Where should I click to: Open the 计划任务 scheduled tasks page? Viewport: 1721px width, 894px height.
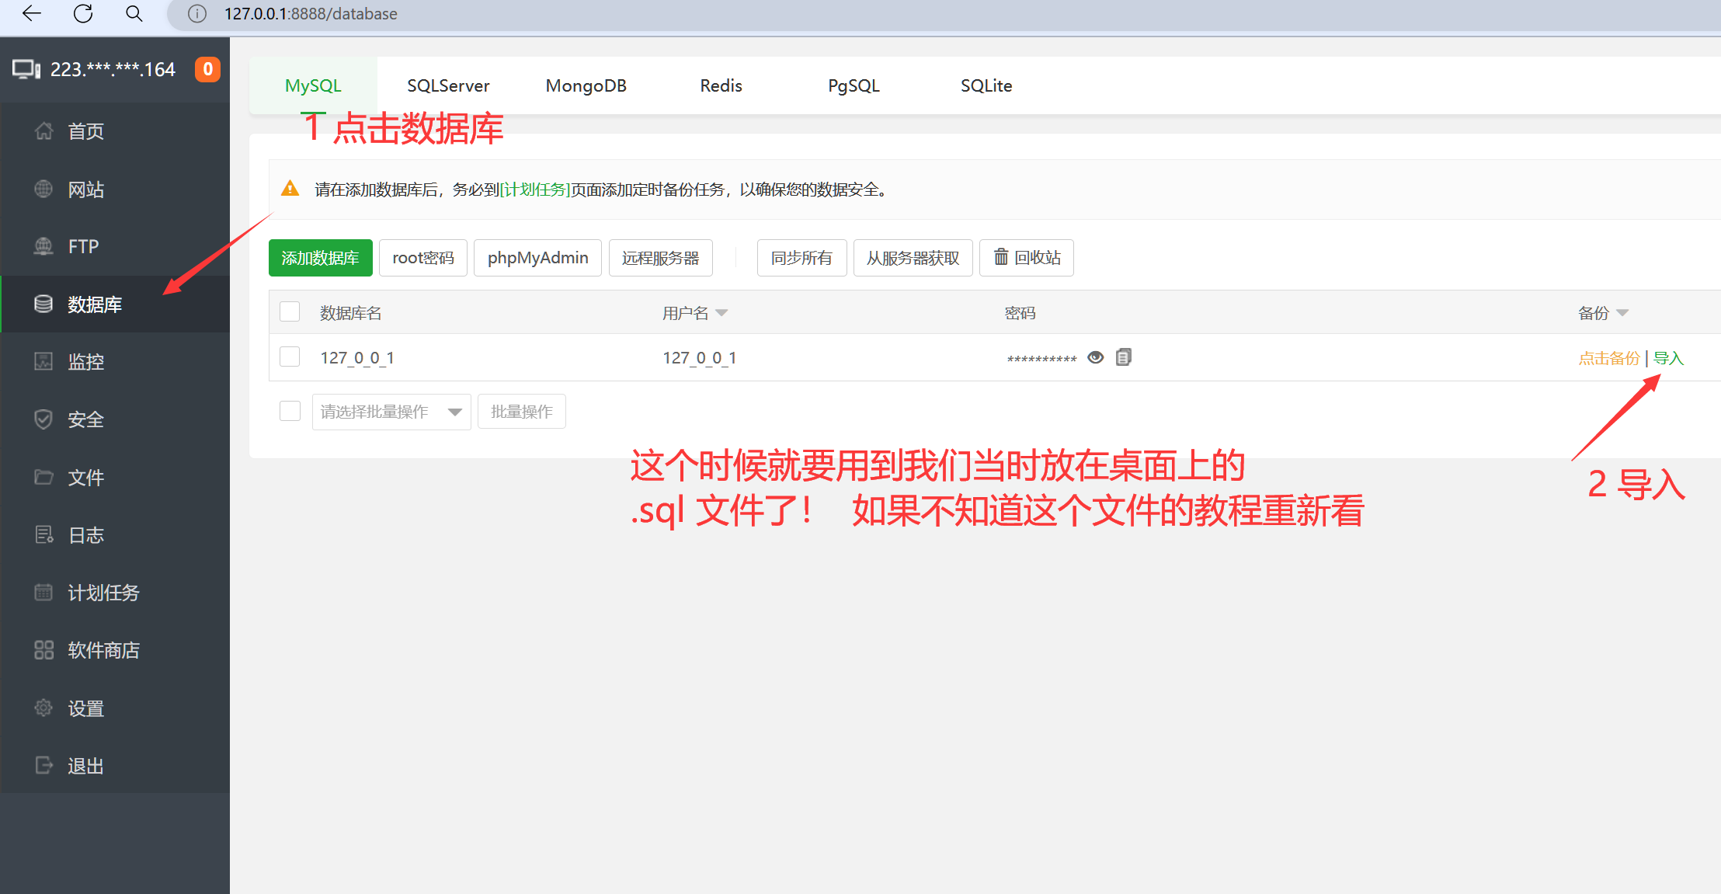pos(103,592)
